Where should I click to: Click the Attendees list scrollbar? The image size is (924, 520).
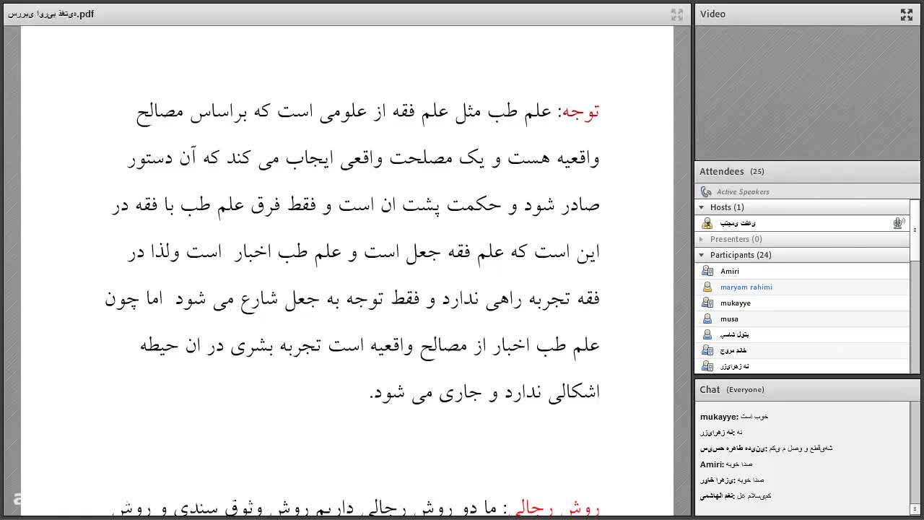pyautogui.click(x=915, y=287)
